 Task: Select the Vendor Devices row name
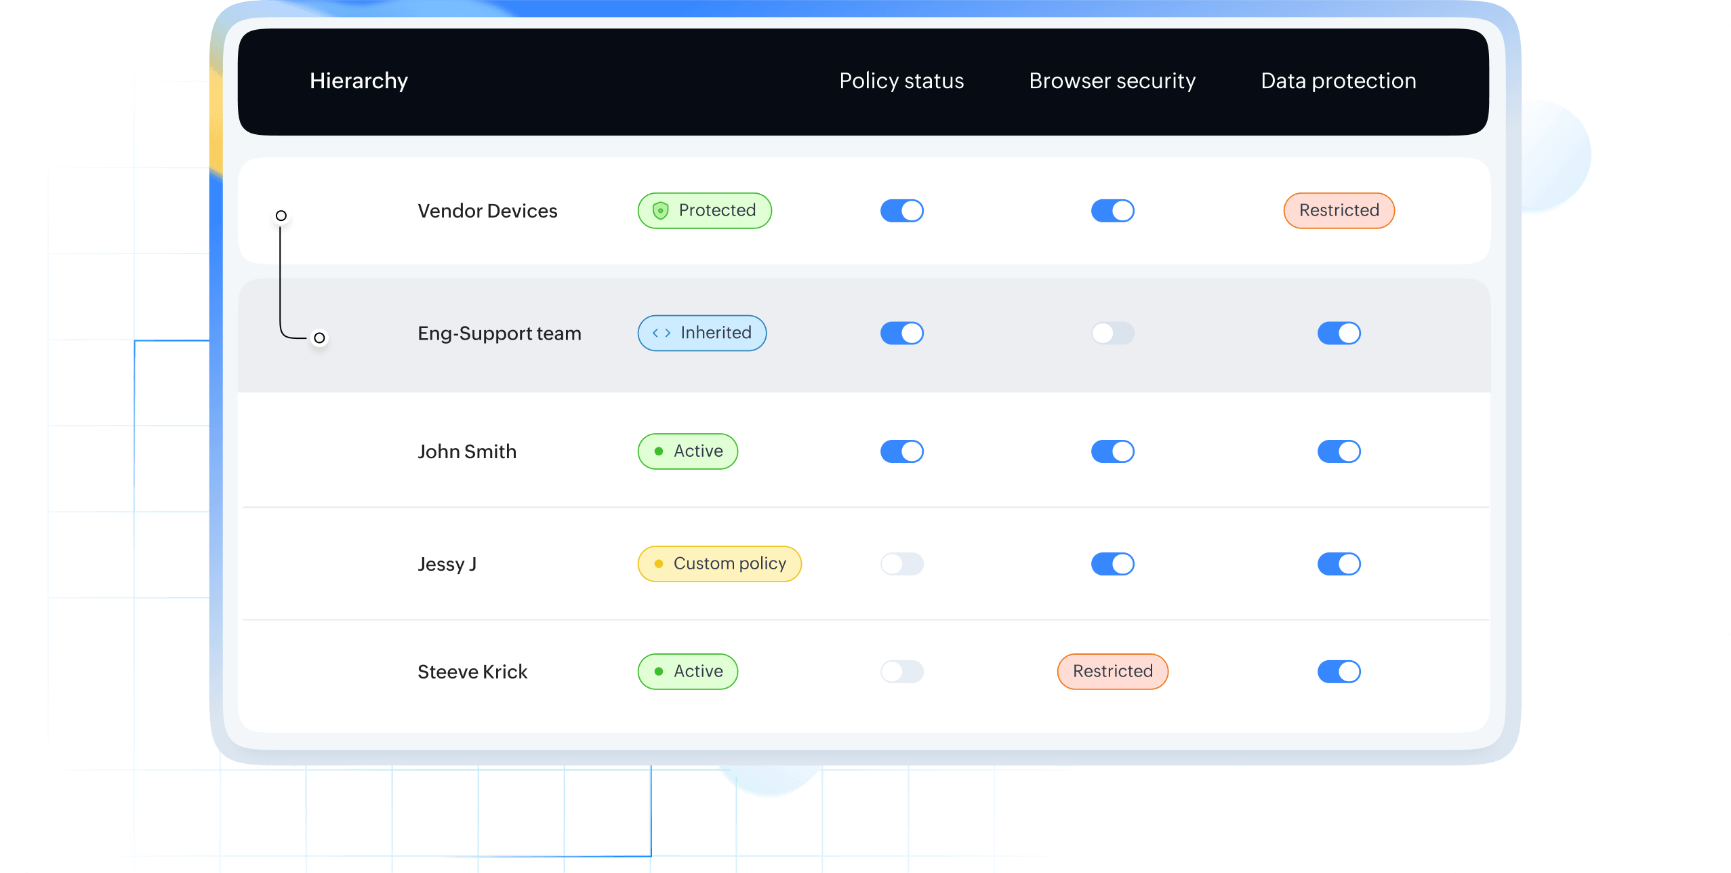[487, 211]
